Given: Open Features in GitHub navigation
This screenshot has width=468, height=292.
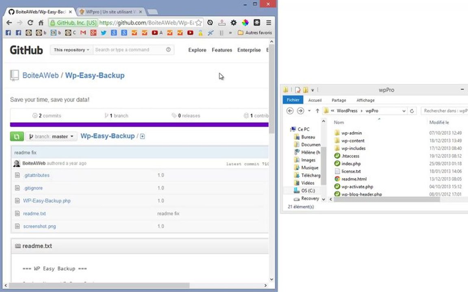Looking at the screenshot, I should tap(222, 50).
